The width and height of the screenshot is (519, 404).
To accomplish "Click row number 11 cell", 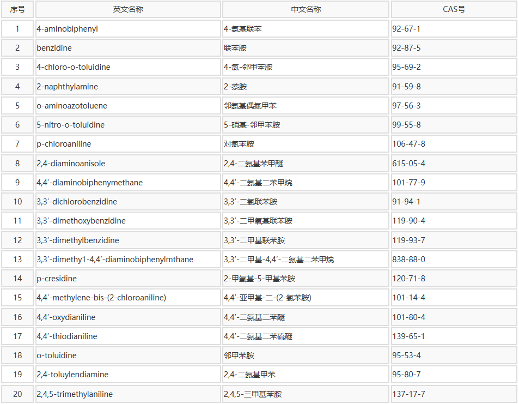I will tap(17, 221).
